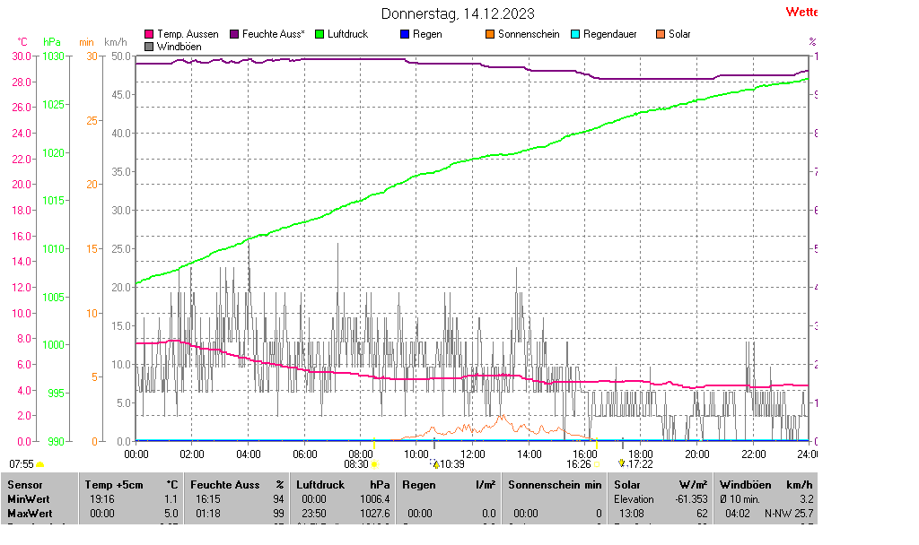Click the yellow sun icon beside 07:55
The width and height of the screenshot is (919, 545).
(x=39, y=464)
